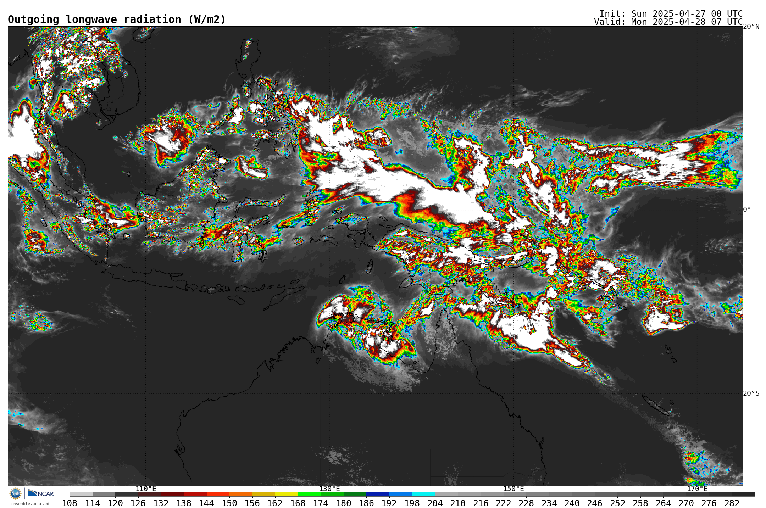Click the 108 colorbar tick value

[70, 503]
